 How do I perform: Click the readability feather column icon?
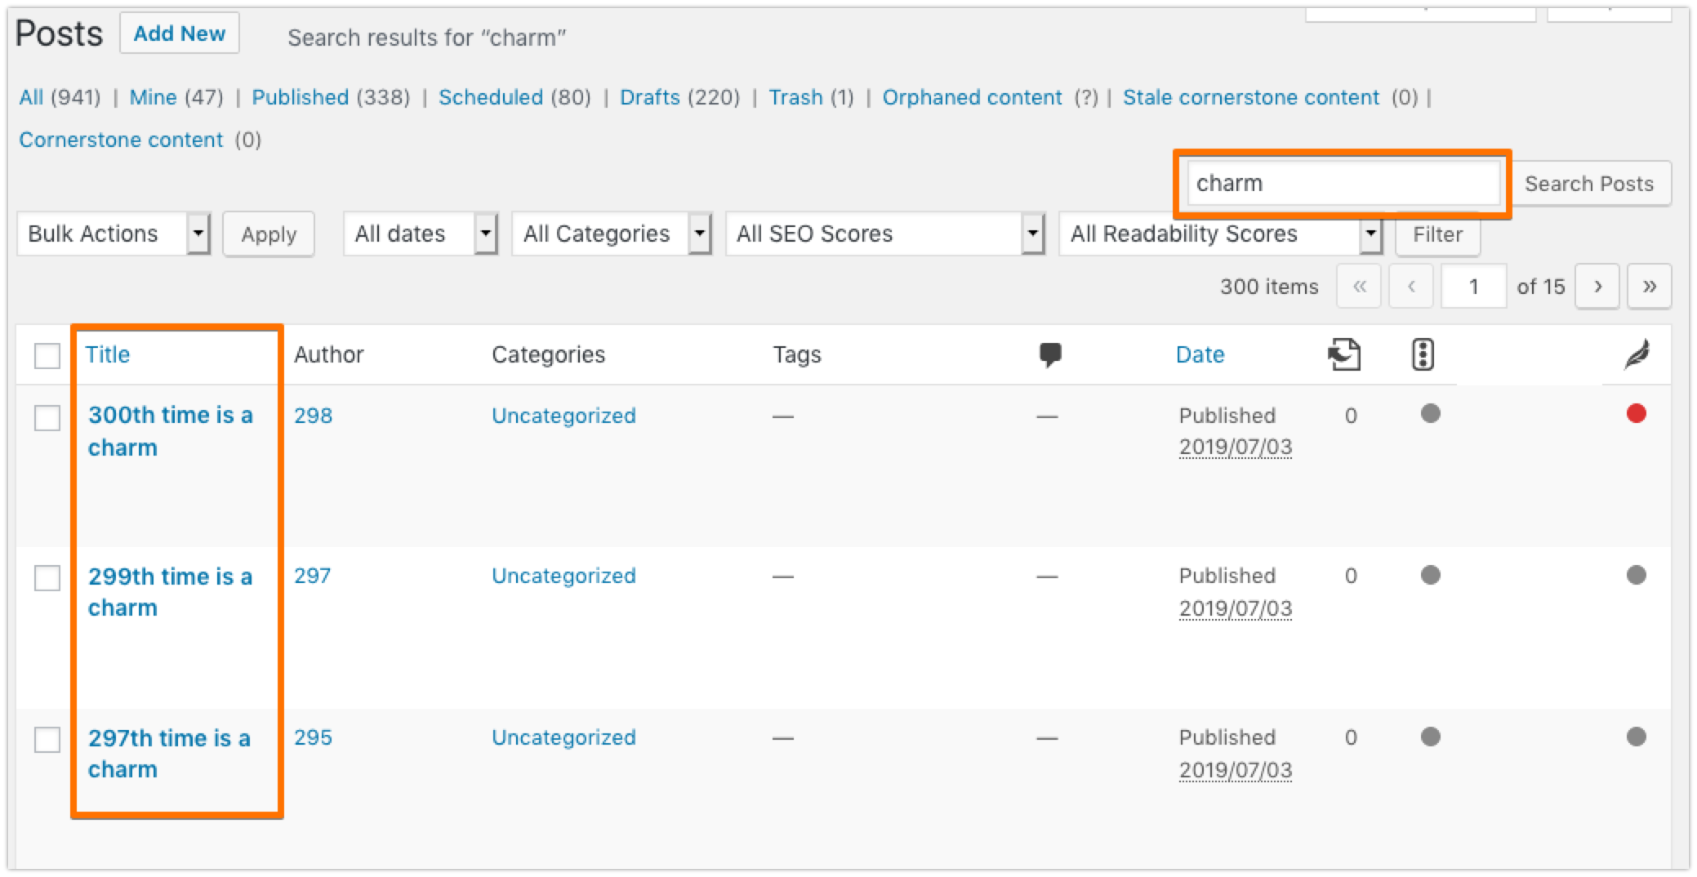(x=1637, y=354)
